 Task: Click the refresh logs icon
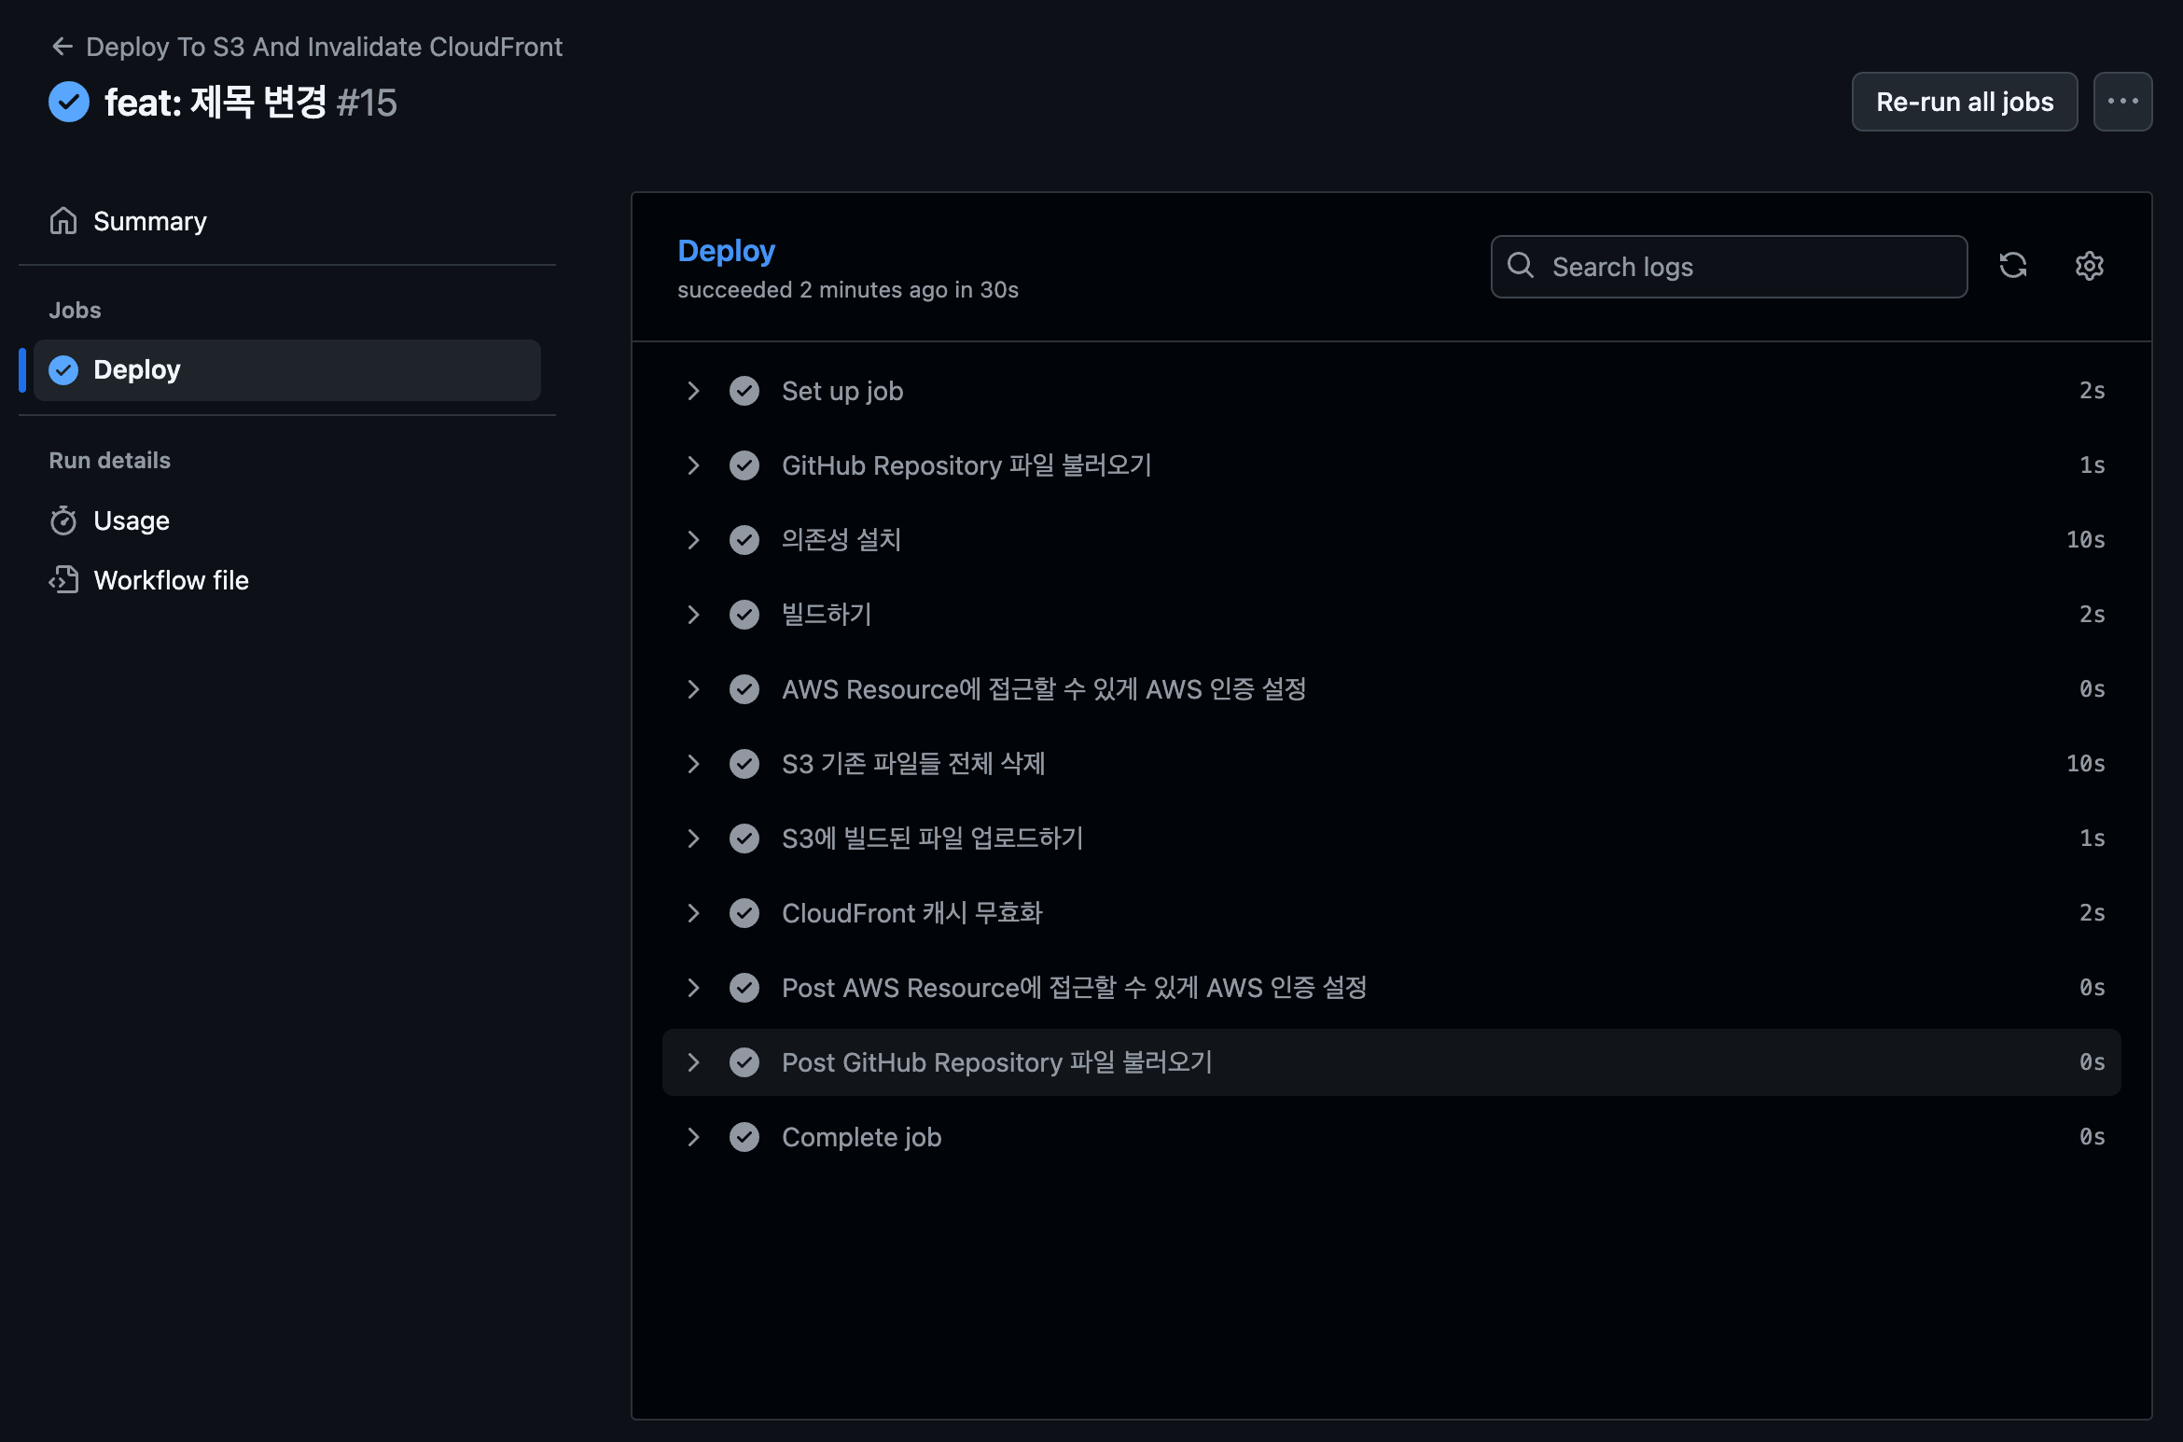[2012, 266]
